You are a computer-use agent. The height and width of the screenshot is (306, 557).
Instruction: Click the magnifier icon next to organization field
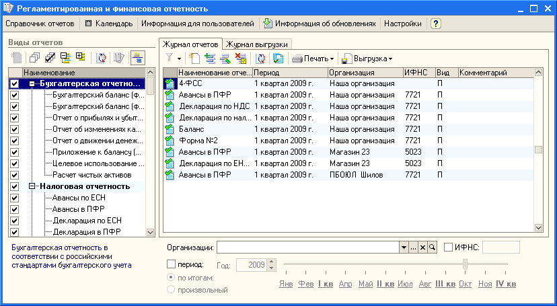[x=433, y=247]
